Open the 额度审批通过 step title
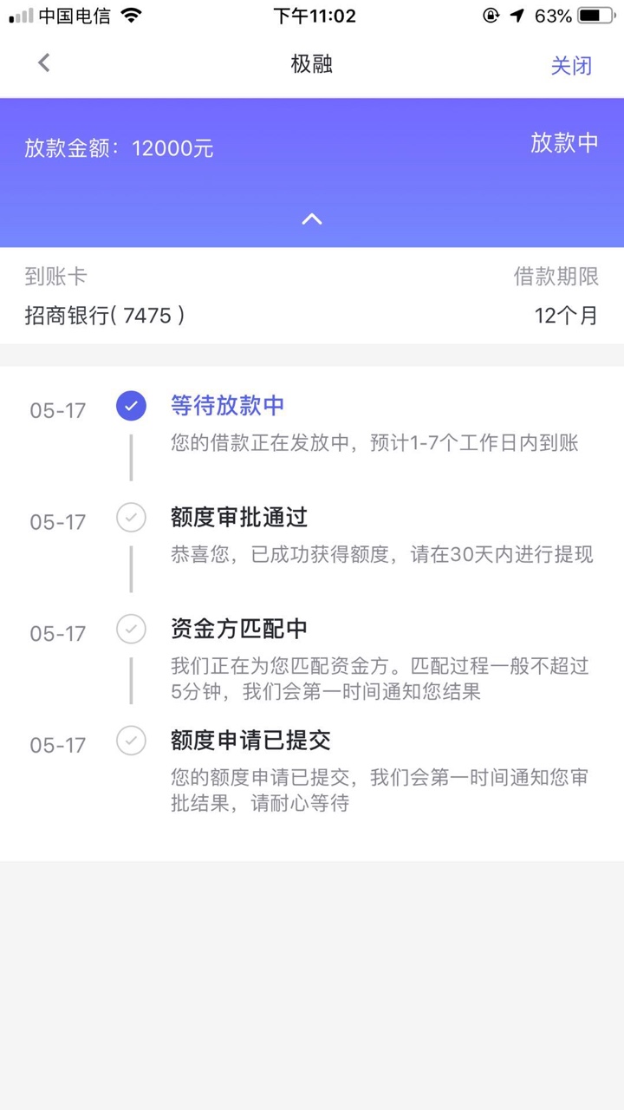 239,518
